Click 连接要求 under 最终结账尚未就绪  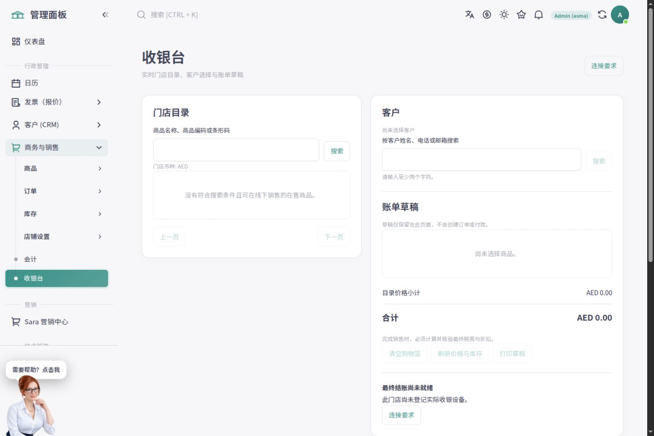pyautogui.click(x=402, y=415)
